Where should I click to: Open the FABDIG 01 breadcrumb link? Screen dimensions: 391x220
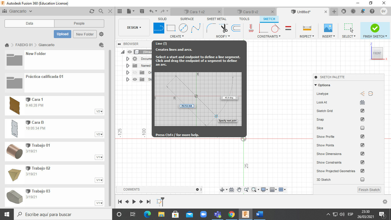click(24, 45)
